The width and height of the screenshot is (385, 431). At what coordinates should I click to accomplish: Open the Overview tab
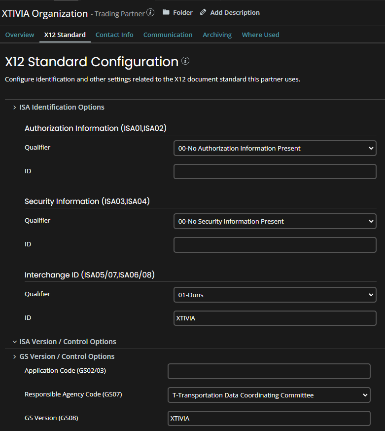coord(20,35)
